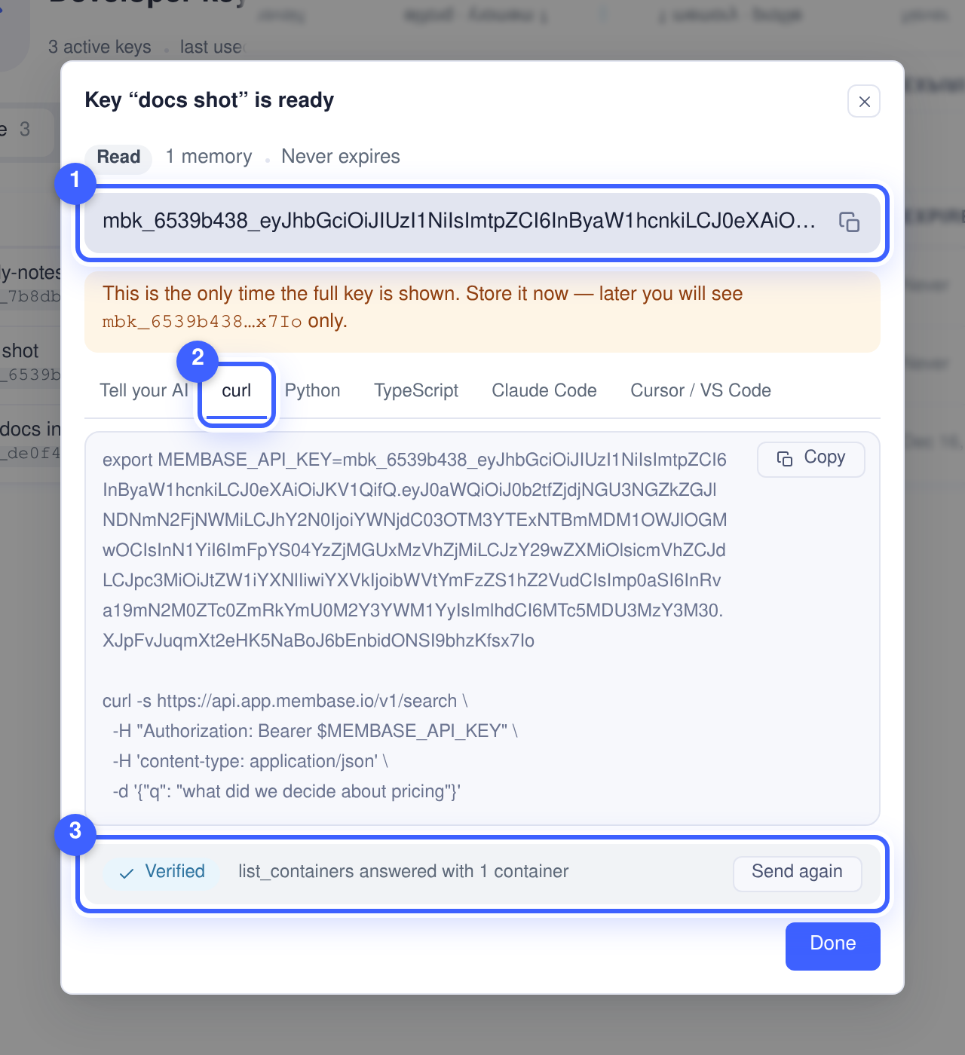Show the TypeScript snippet tab

point(416,390)
